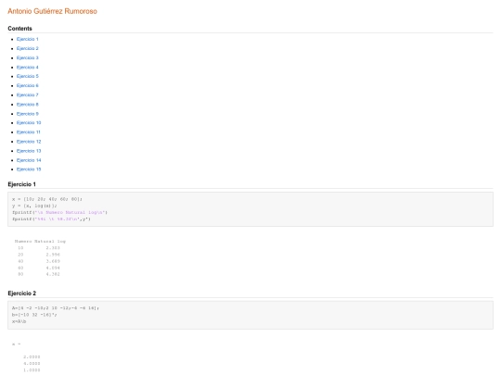Viewport: 501px width, 375px height.
Task: Click the Antonio Gutiérrez Rumoroso title
Action: pyautogui.click(x=52, y=11)
